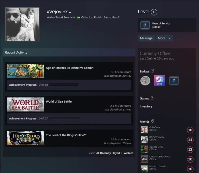
Task: Click the World of Sea Battle title link
Action: (x=59, y=101)
